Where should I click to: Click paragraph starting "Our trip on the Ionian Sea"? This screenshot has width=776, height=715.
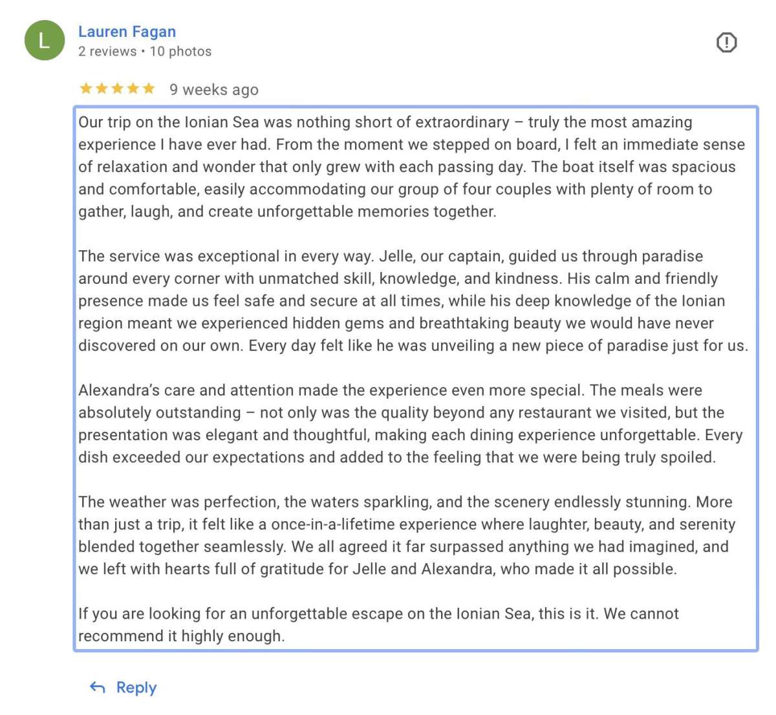(411, 167)
